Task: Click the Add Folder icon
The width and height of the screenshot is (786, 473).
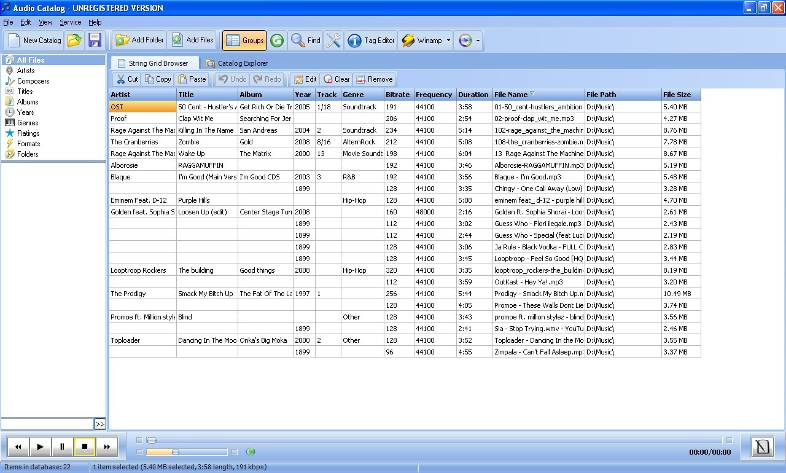Action: click(122, 41)
